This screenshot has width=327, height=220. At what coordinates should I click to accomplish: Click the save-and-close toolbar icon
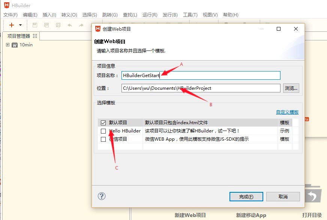click(x=57, y=25)
